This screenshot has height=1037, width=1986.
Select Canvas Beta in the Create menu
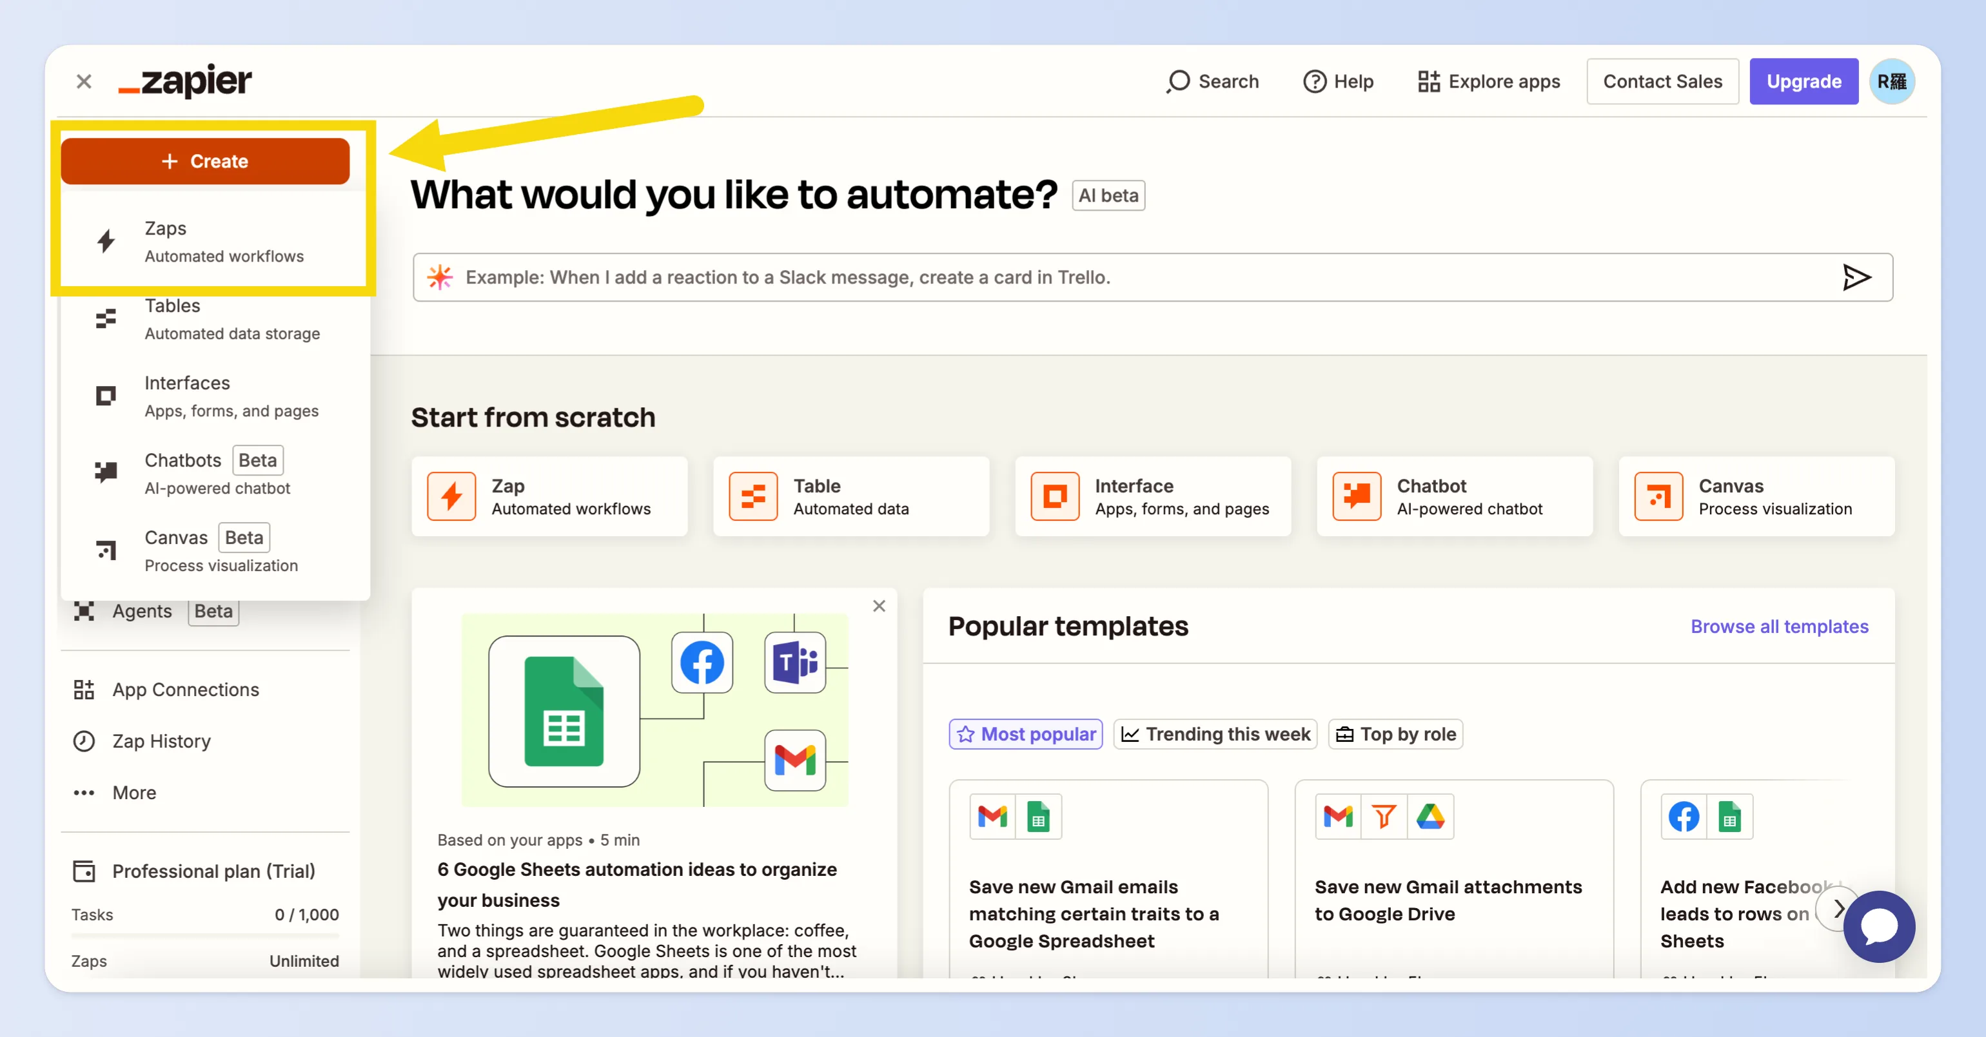tap(214, 550)
